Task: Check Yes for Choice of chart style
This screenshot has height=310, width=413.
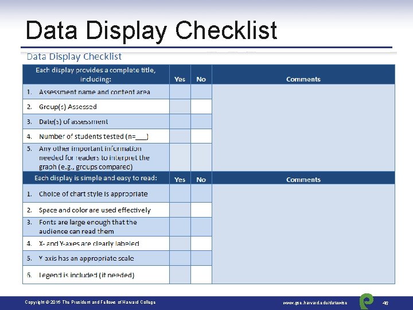Action: 180,193
